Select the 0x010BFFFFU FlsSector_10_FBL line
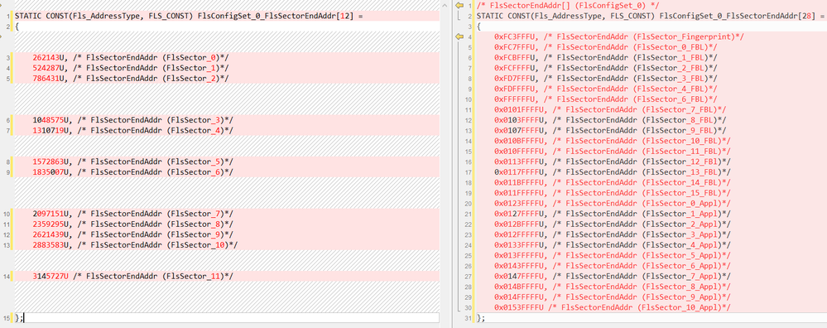The height and width of the screenshot is (328, 827). (652, 142)
